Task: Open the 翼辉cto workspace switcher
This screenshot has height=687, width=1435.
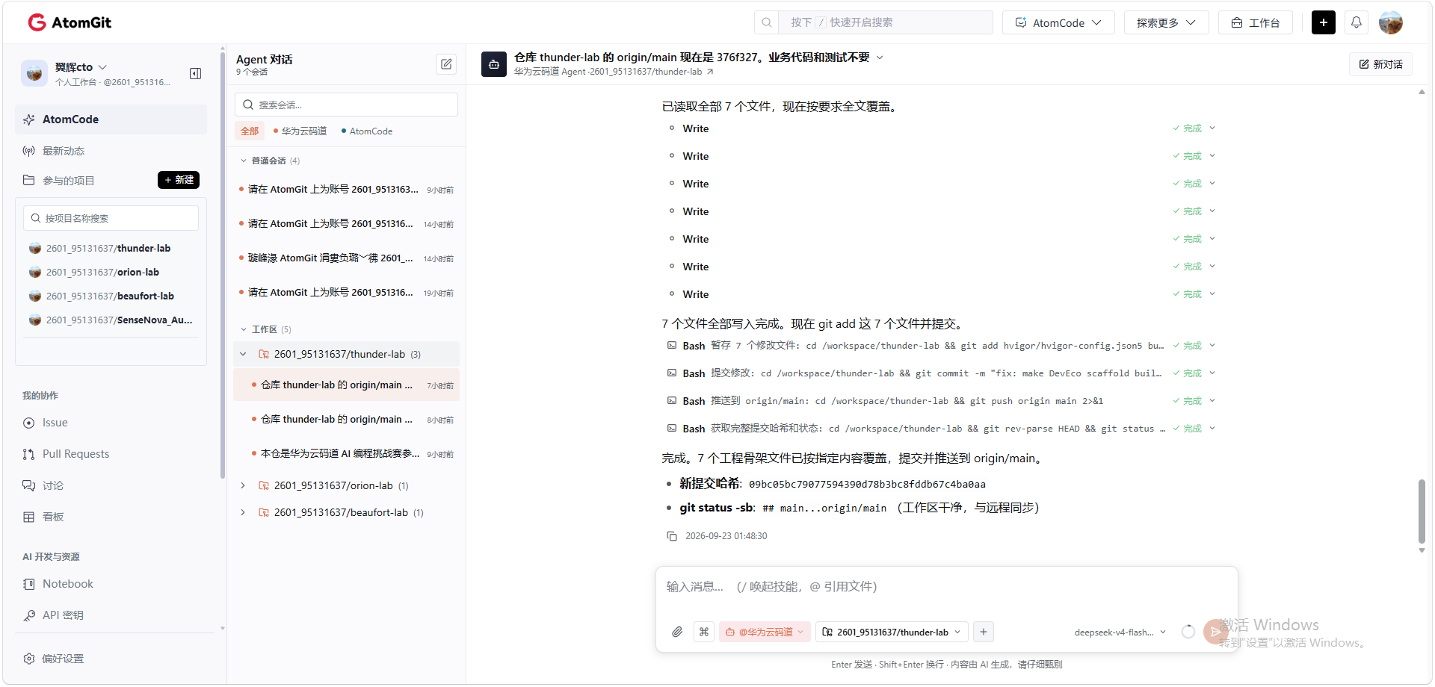Action: pyautogui.click(x=81, y=67)
